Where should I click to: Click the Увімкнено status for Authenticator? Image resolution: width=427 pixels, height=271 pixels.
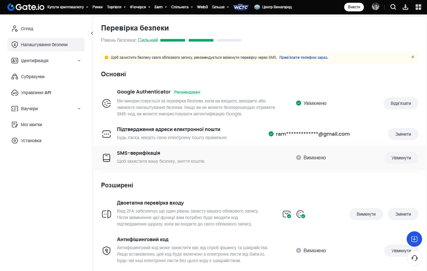[311, 103]
